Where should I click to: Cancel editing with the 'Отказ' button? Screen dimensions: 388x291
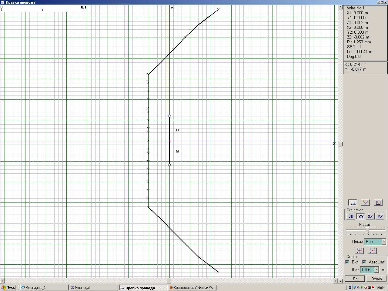point(376,279)
